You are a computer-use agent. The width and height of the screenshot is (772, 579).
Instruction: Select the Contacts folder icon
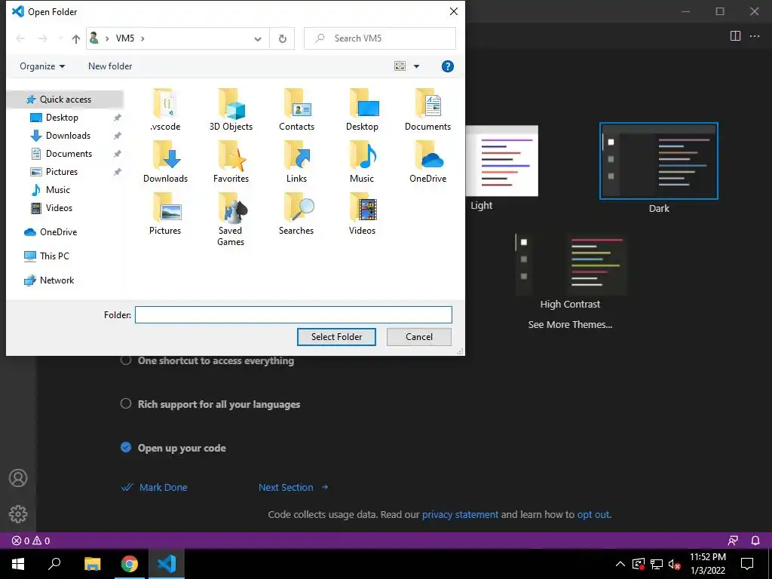coord(296,104)
